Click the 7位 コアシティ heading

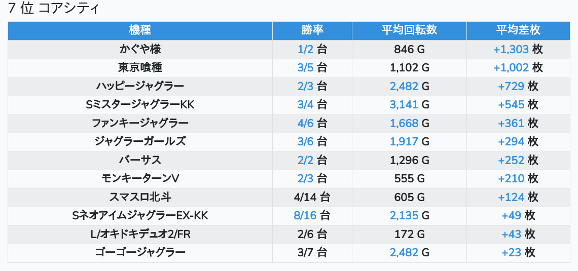pyautogui.click(x=53, y=9)
